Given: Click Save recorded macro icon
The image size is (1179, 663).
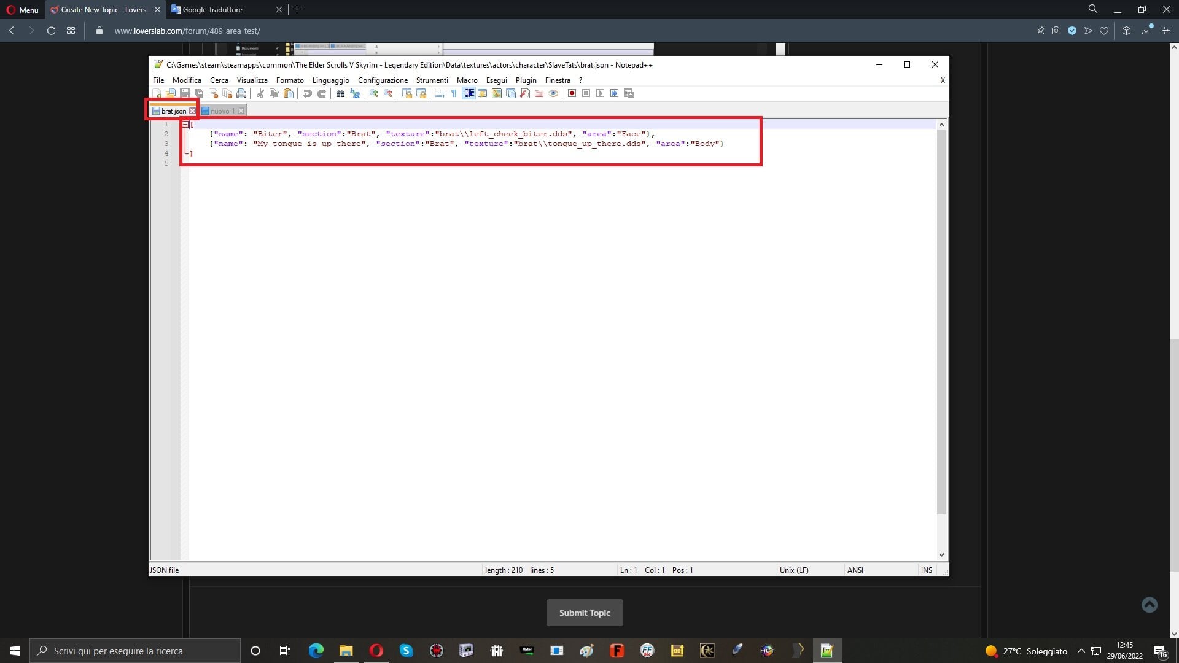Looking at the screenshot, I should pyautogui.click(x=629, y=93).
